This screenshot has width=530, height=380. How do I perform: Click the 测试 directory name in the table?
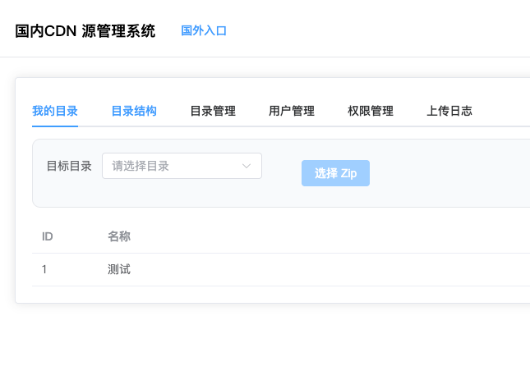[x=119, y=269]
